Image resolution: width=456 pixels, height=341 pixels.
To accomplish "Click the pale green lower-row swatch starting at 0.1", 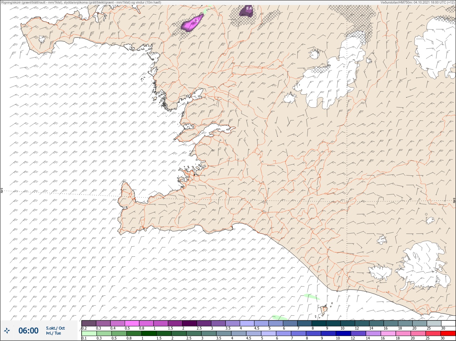I will 89,334.
